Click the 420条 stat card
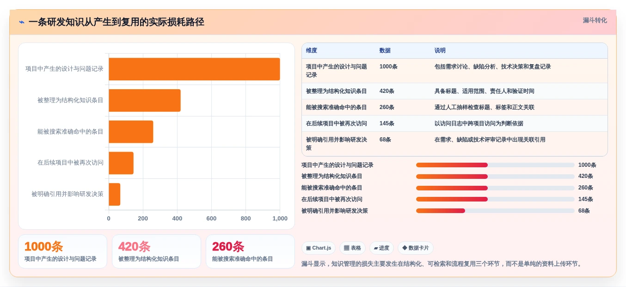Screen dimensions: 626x287 156,251
